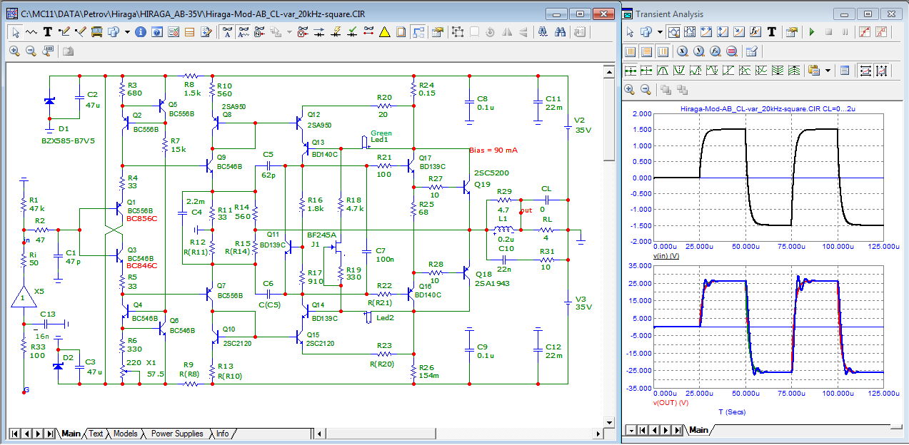
Task: Toggle the rubberbanding mode icon
Action: [418, 32]
